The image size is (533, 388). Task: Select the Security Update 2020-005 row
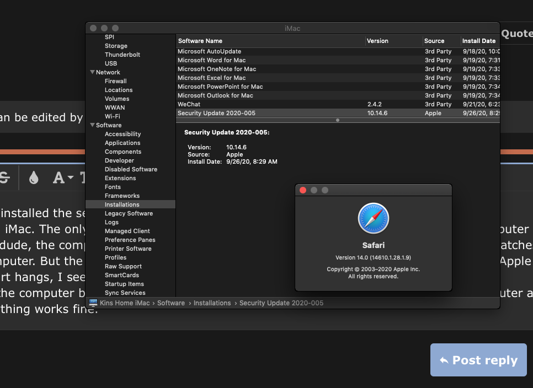[x=338, y=113]
